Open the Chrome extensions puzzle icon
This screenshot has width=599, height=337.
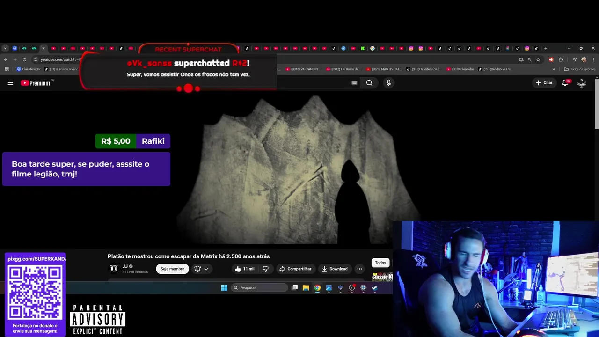click(x=561, y=59)
